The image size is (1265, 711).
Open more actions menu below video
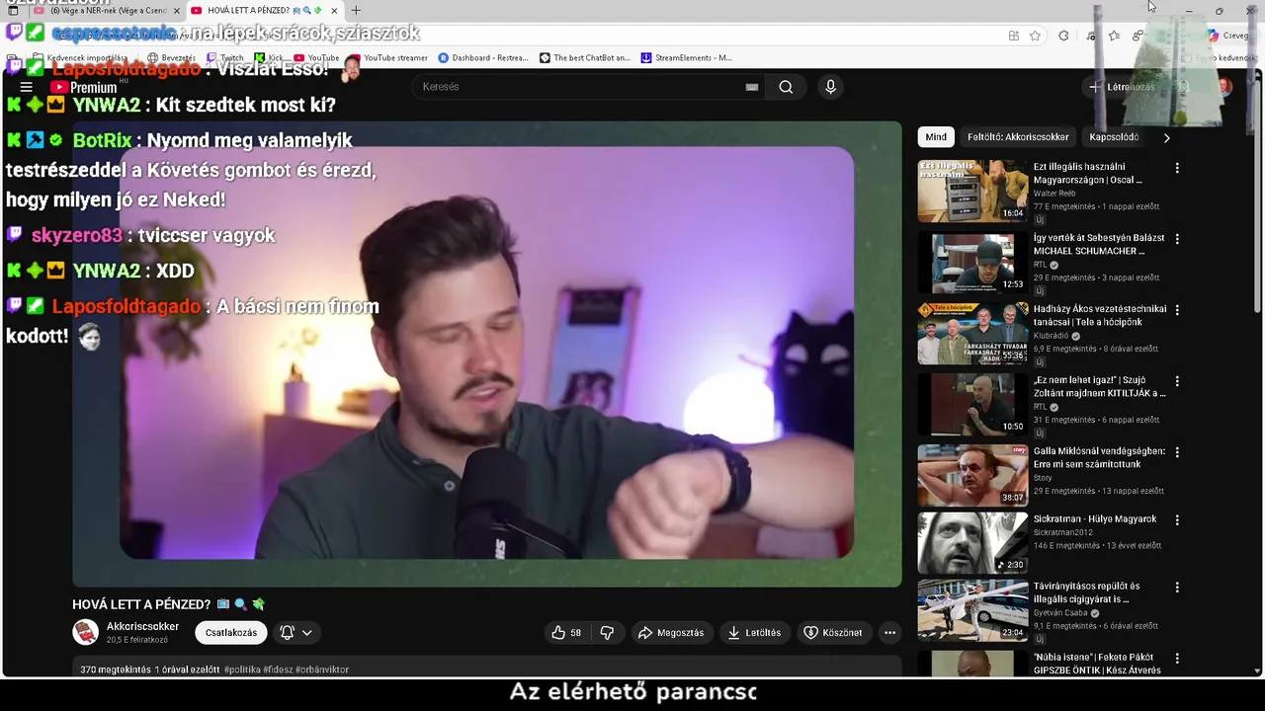tap(889, 633)
